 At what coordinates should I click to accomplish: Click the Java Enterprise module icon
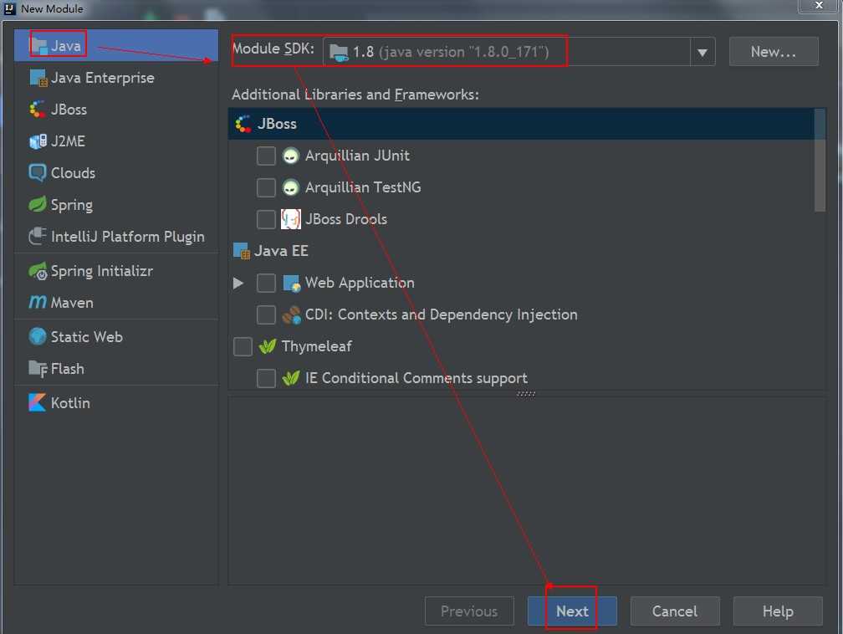pyautogui.click(x=38, y=78)
